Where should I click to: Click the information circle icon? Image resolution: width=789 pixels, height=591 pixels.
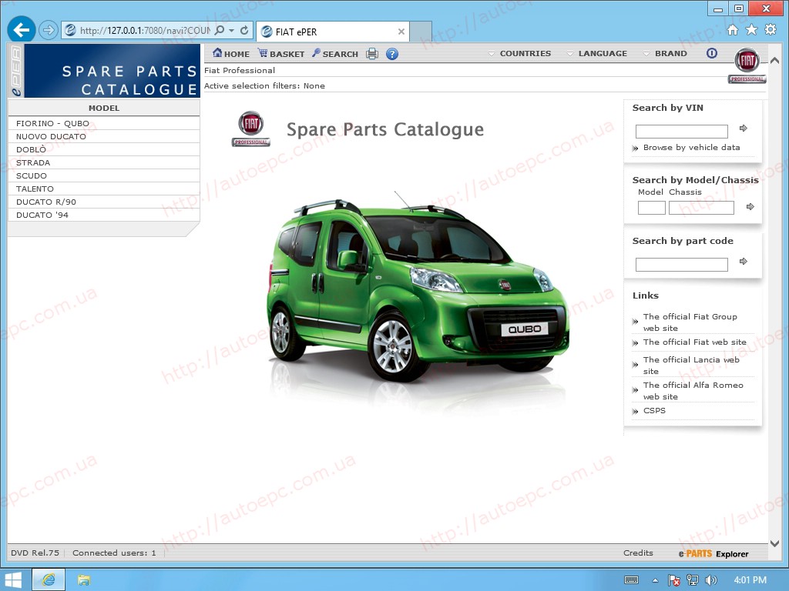[x=711, y=53]
